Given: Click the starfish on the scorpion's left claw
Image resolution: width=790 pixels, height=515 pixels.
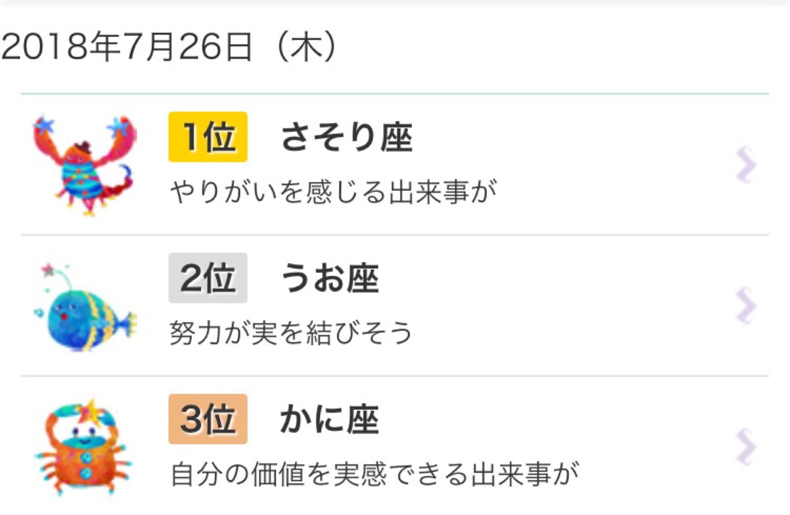Looking at the screenshot, I should [x=44, y=125].
